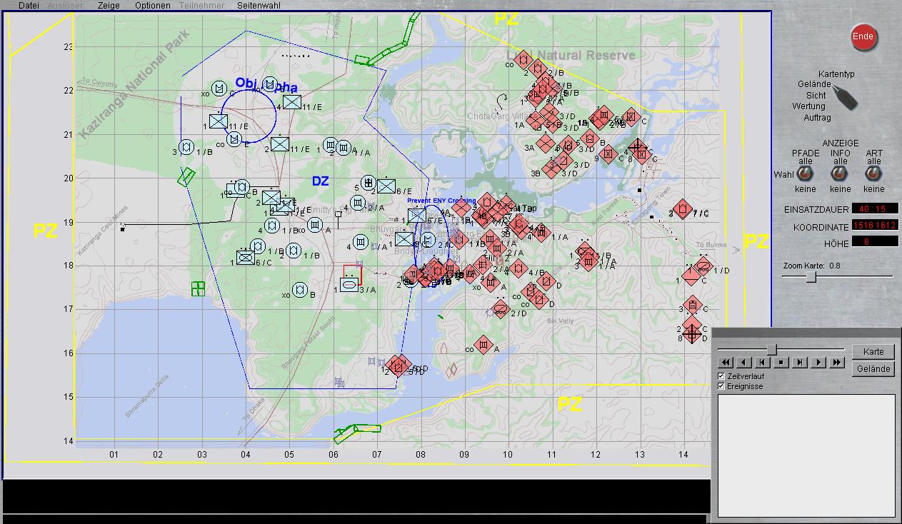Click the Gelände button in replay panel
The image size is (902, 524).
(x=873, y=368)
